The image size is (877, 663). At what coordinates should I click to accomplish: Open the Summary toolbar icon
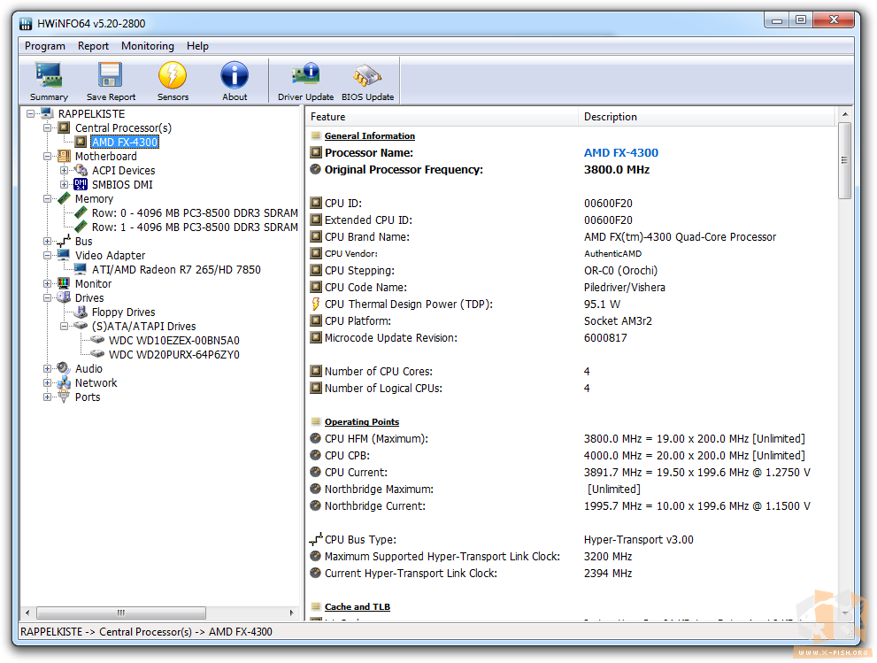point(49,75)
